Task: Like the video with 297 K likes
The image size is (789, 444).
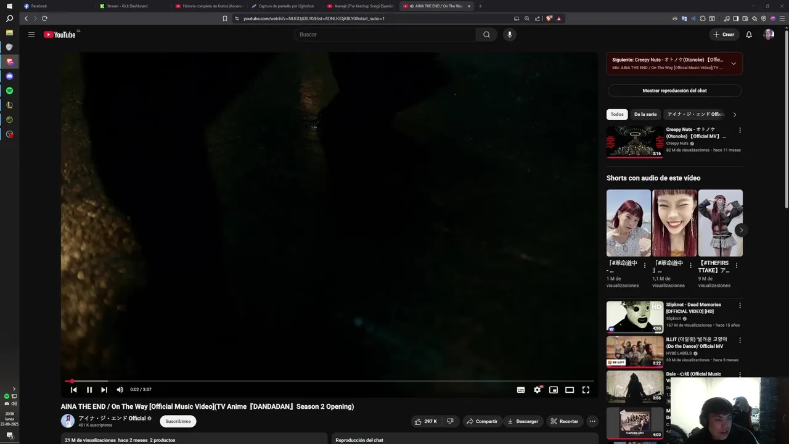Action: pyautogui.click(x=425, y=421)
